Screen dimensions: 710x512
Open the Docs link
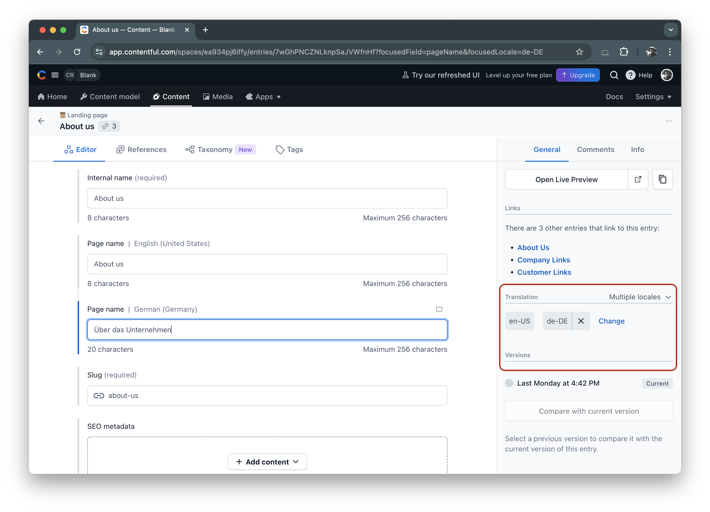(x=614, y=97)
